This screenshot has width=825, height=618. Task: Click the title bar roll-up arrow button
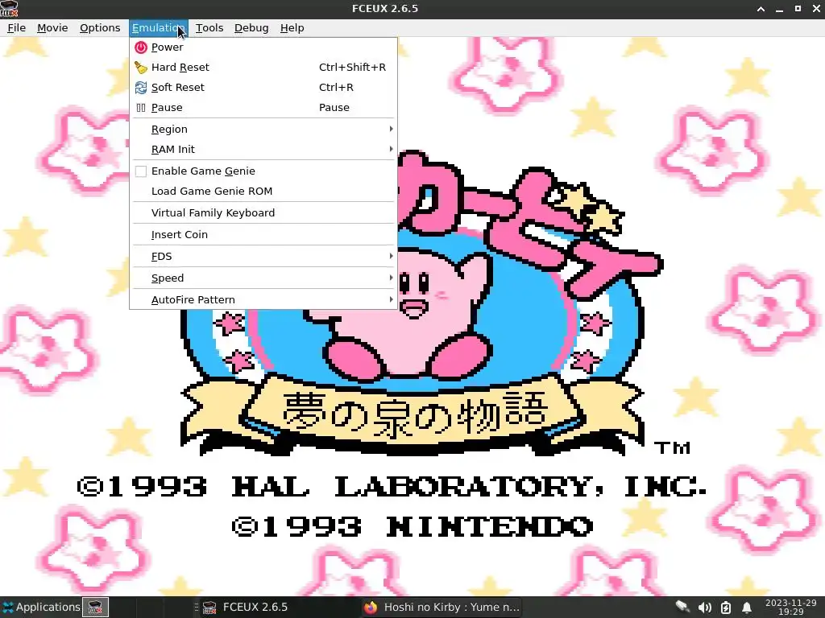(x=761, y=9)
